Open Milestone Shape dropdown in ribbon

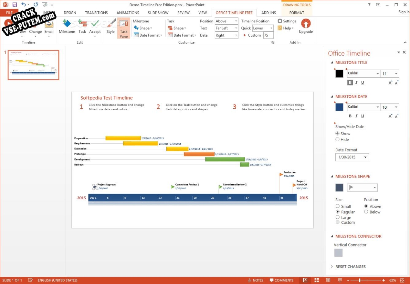click(142, 28)
